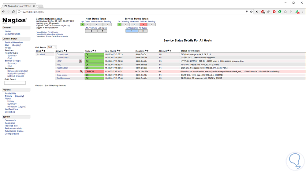Open Comments under System
The image size is (306, 172).
tap(10, 120)
